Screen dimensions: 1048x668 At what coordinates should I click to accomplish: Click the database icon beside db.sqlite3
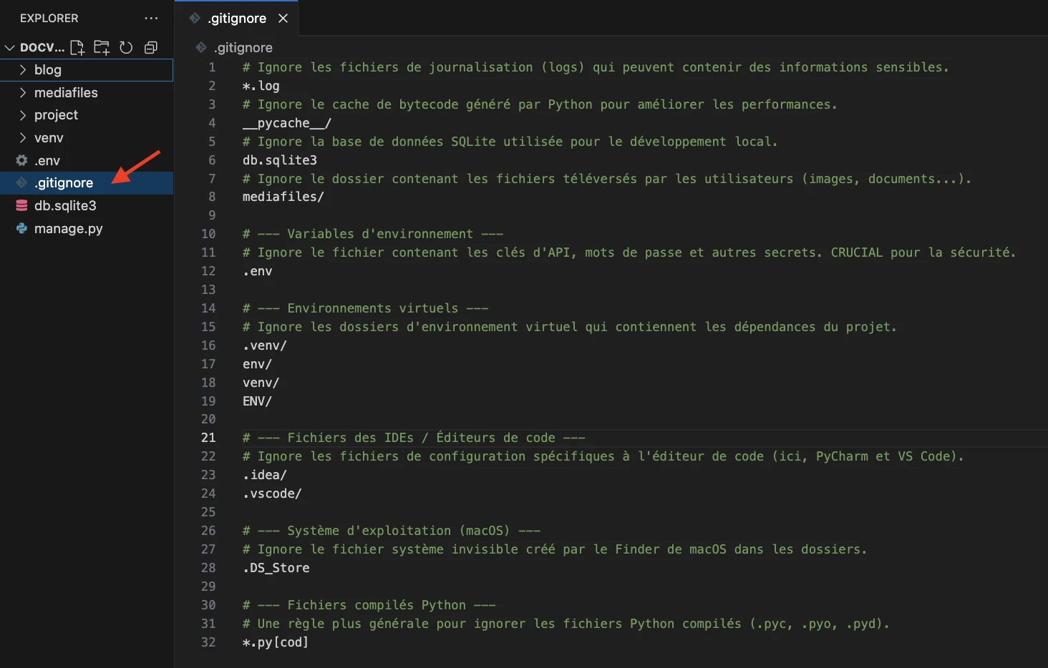pos(21,206)
